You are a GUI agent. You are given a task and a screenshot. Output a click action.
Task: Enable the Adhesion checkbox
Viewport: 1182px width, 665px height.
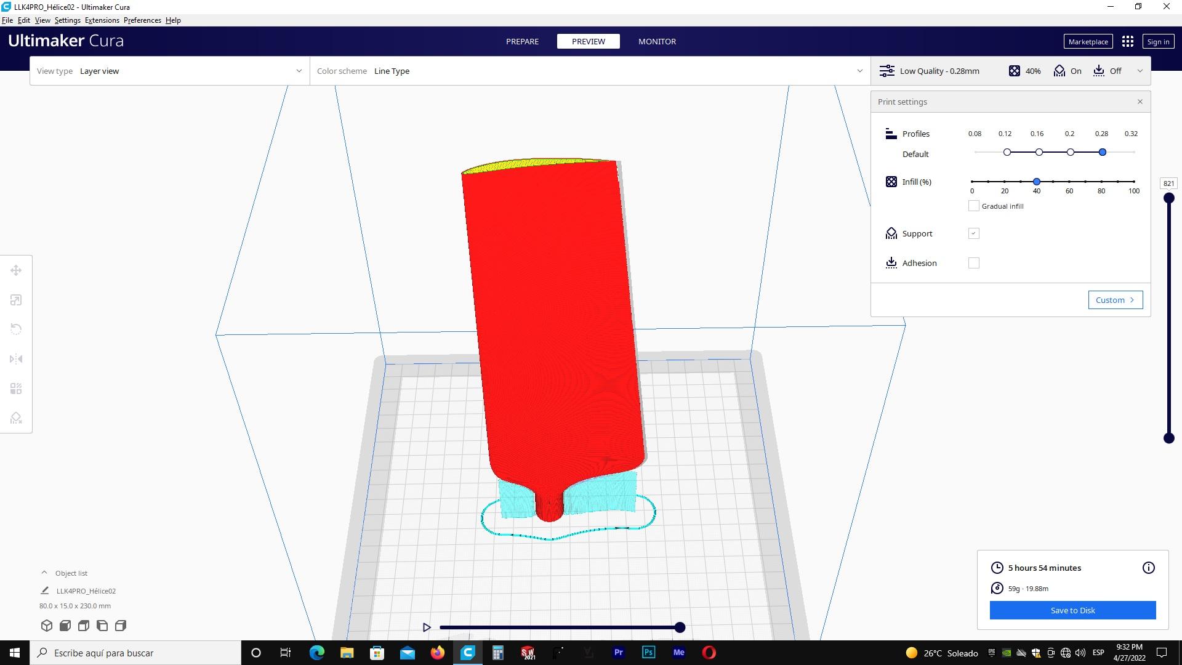pos(973,263)
